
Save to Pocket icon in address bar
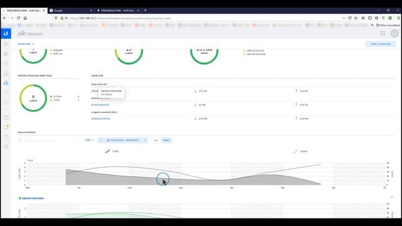pos(350,18)
